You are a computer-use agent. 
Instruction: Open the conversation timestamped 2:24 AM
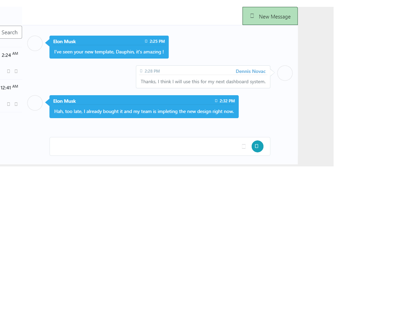[10, 63]
